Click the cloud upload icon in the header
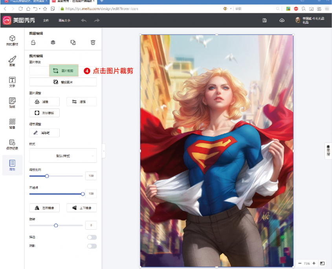The height and width of the screenshot is (269, 332). point(282,20)
